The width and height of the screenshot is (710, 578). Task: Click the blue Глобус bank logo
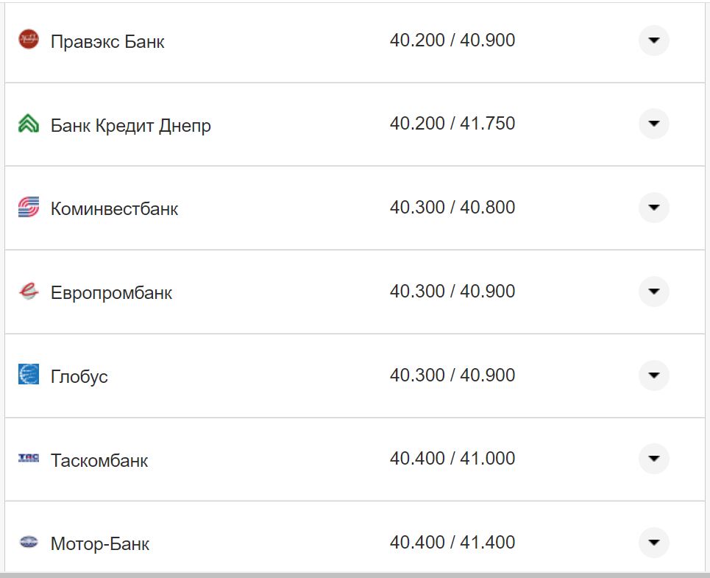click(28, 376)
